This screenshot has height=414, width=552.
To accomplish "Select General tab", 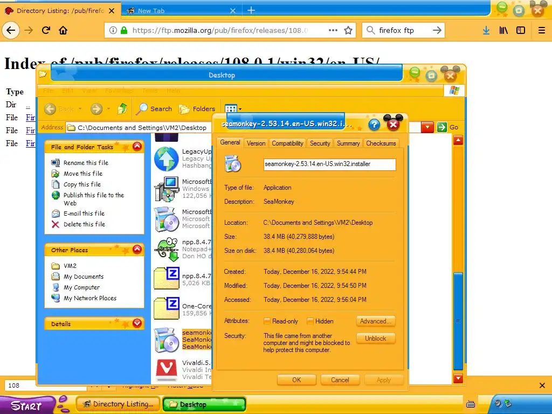I will click(x=230, y=142).
